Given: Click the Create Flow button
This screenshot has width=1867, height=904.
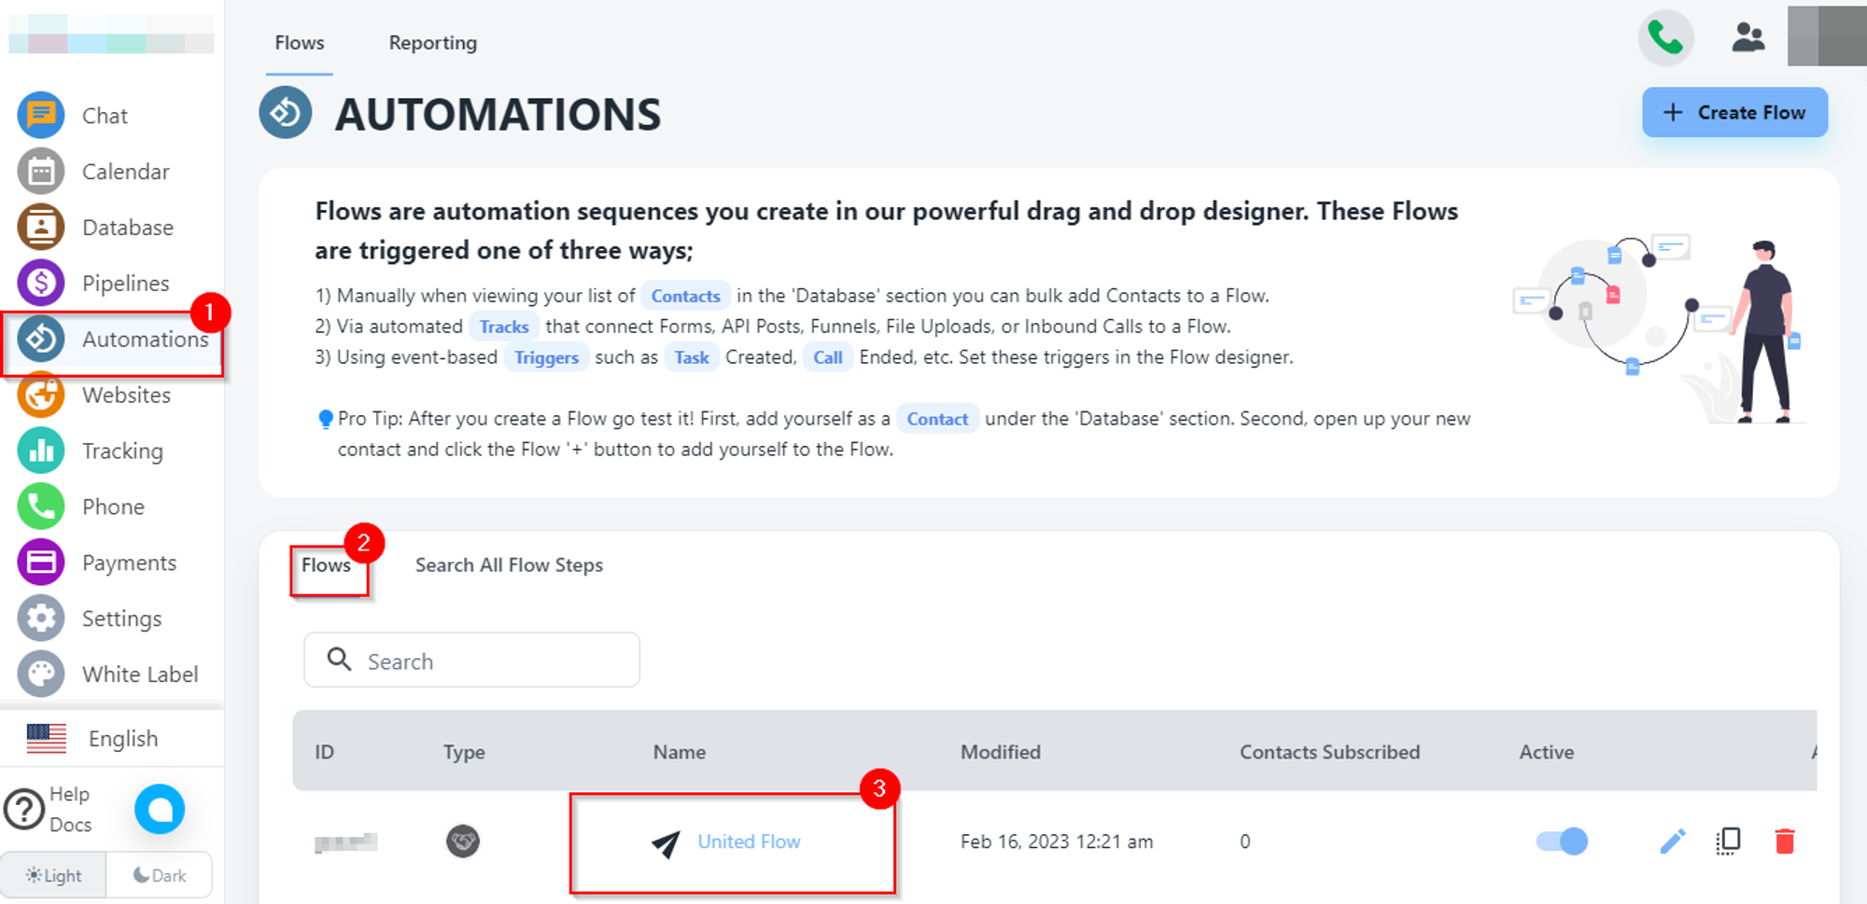Looking at the screenshot, I should click(1734, 113).
